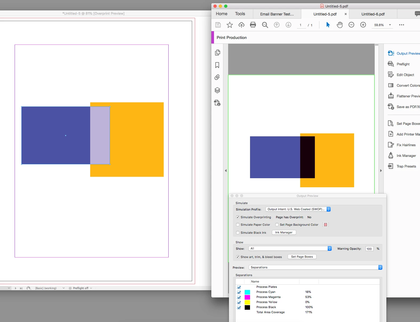Enable Simulate Black Ink checkbox
Image resolution: width=420 pixels, height=322 pixels.
tap(238, 233)
